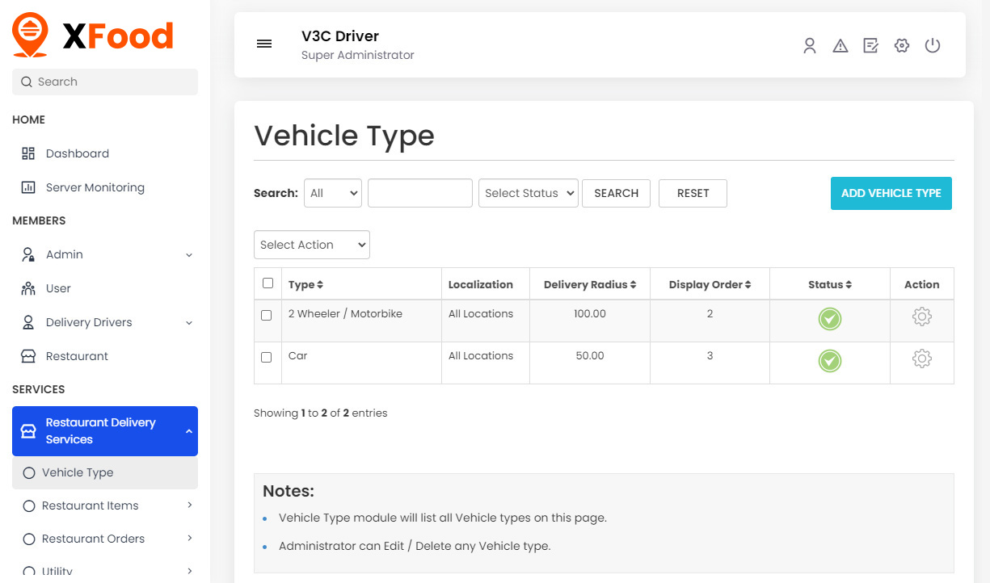Screen dimensions: 990x583
Task: Click the logout power icon
Action: [x=933, y=46]
